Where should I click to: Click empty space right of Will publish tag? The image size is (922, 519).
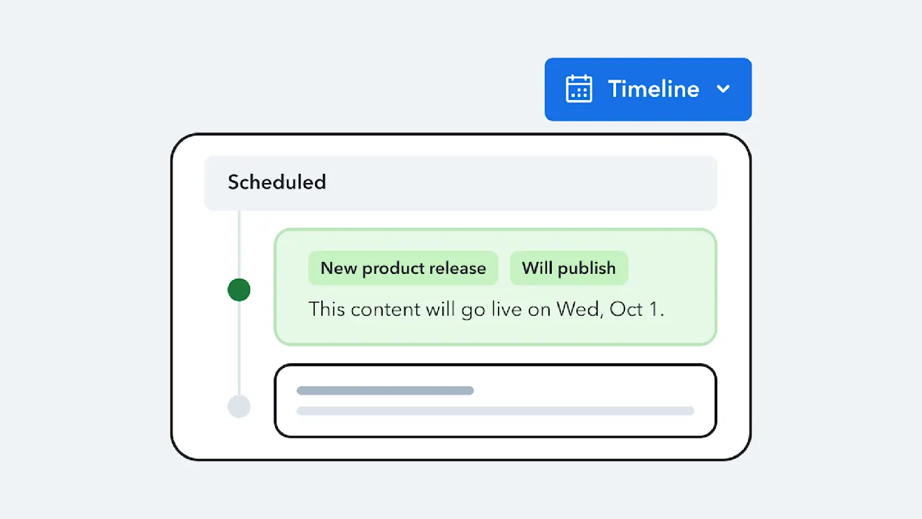[671, 268]
